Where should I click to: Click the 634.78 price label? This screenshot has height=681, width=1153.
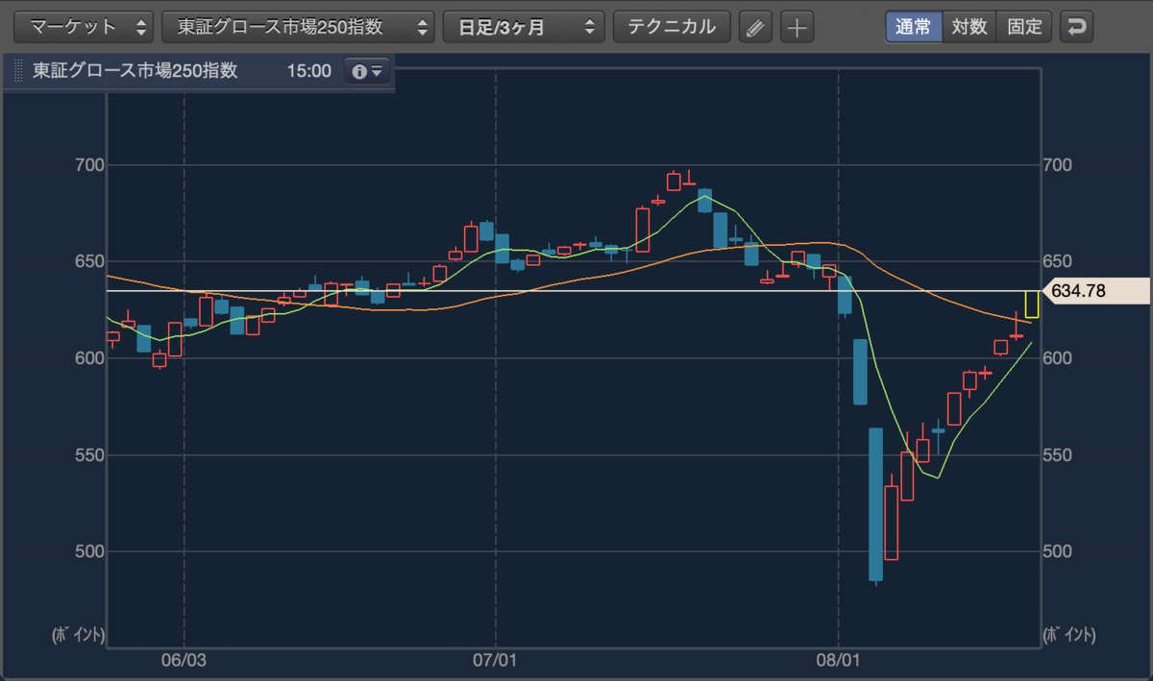click(1095, 290)
